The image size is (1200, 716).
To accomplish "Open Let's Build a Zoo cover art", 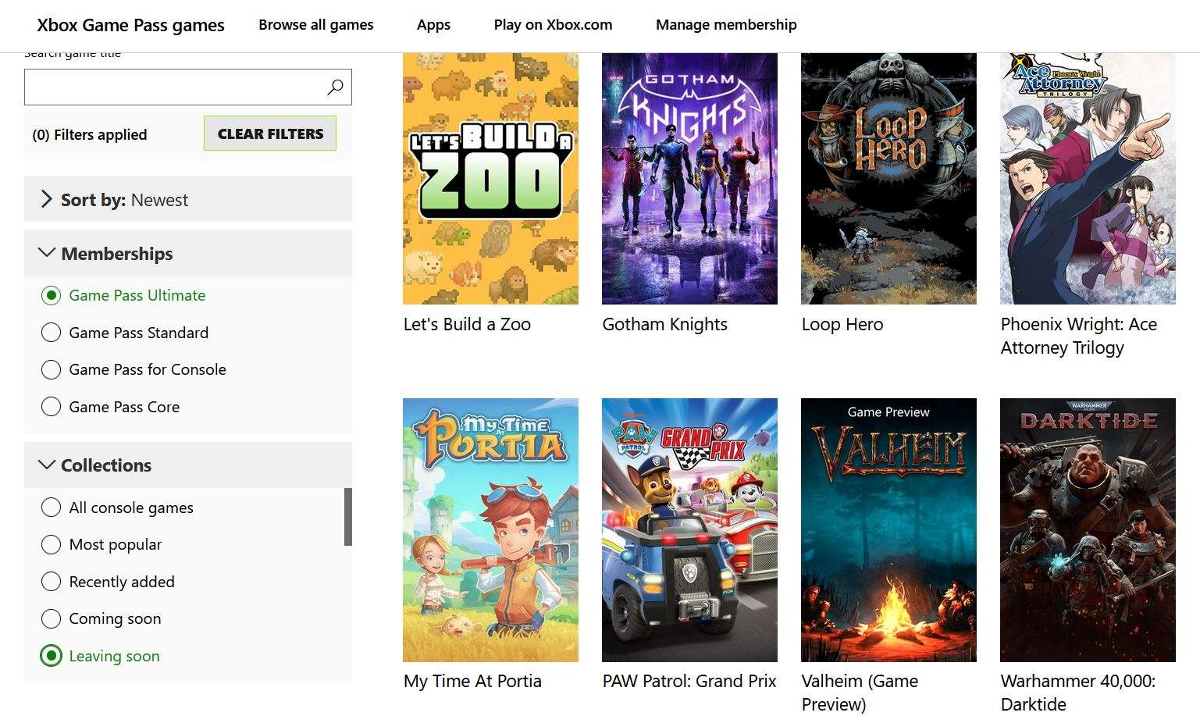I will point(490,179).
